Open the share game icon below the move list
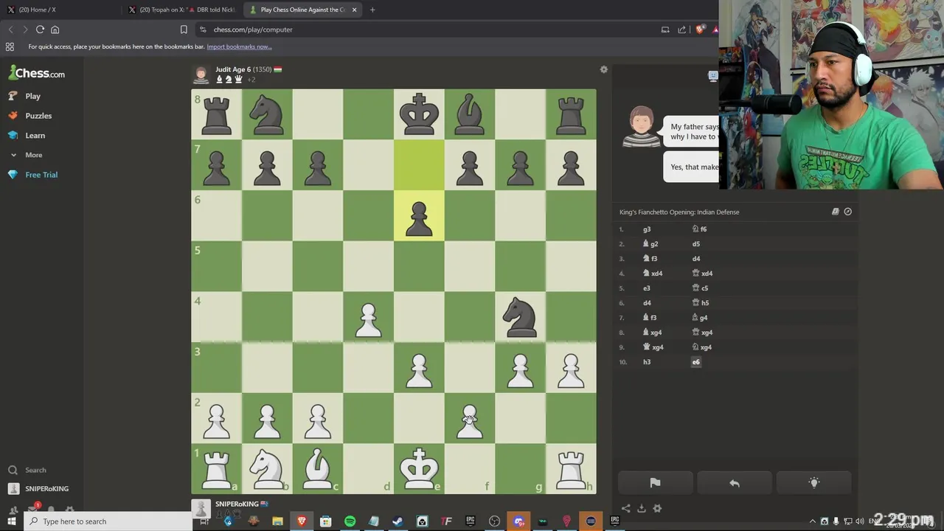This screenshot has height=531, width=944. pyautogui.click(x=626, y=508)
